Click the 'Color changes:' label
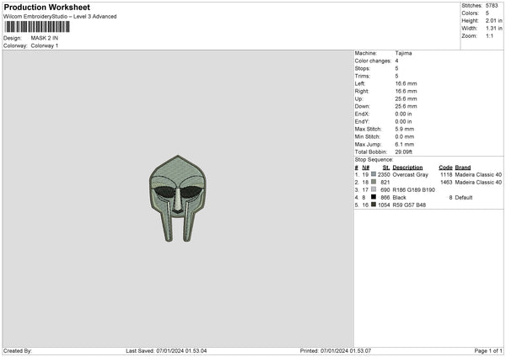Viewport: 506px width, 357px height. pyautogui.click(x=373, y=61)
